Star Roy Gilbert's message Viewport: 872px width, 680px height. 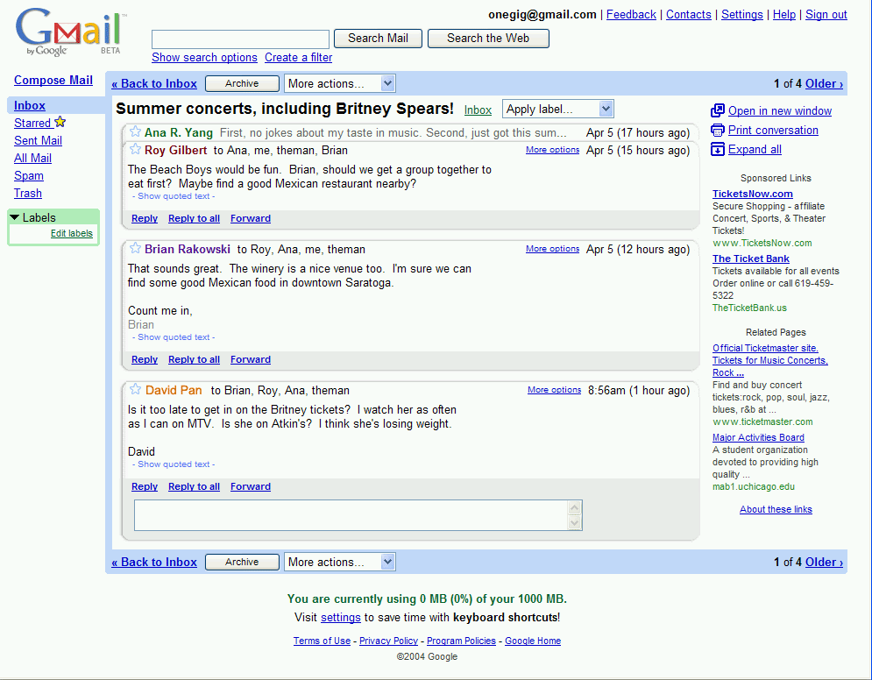pyautogui.click(x=136, y=150)
